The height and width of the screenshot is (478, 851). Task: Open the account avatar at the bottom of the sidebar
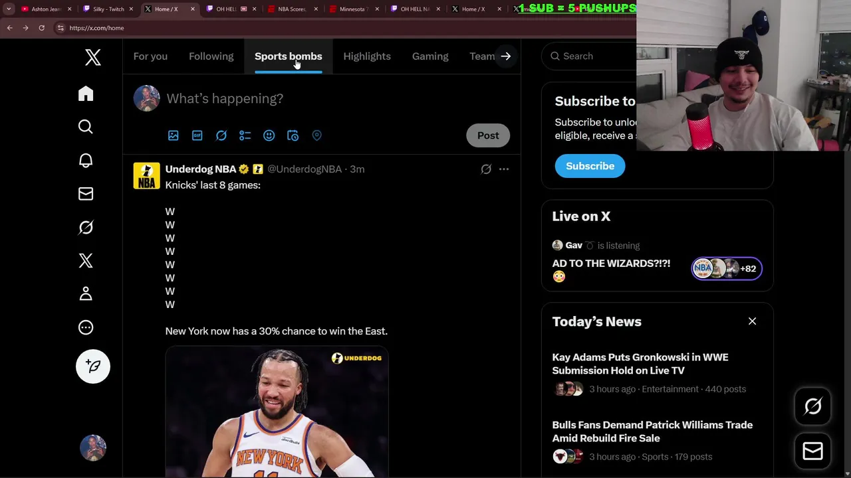click(x=93, y=448)
